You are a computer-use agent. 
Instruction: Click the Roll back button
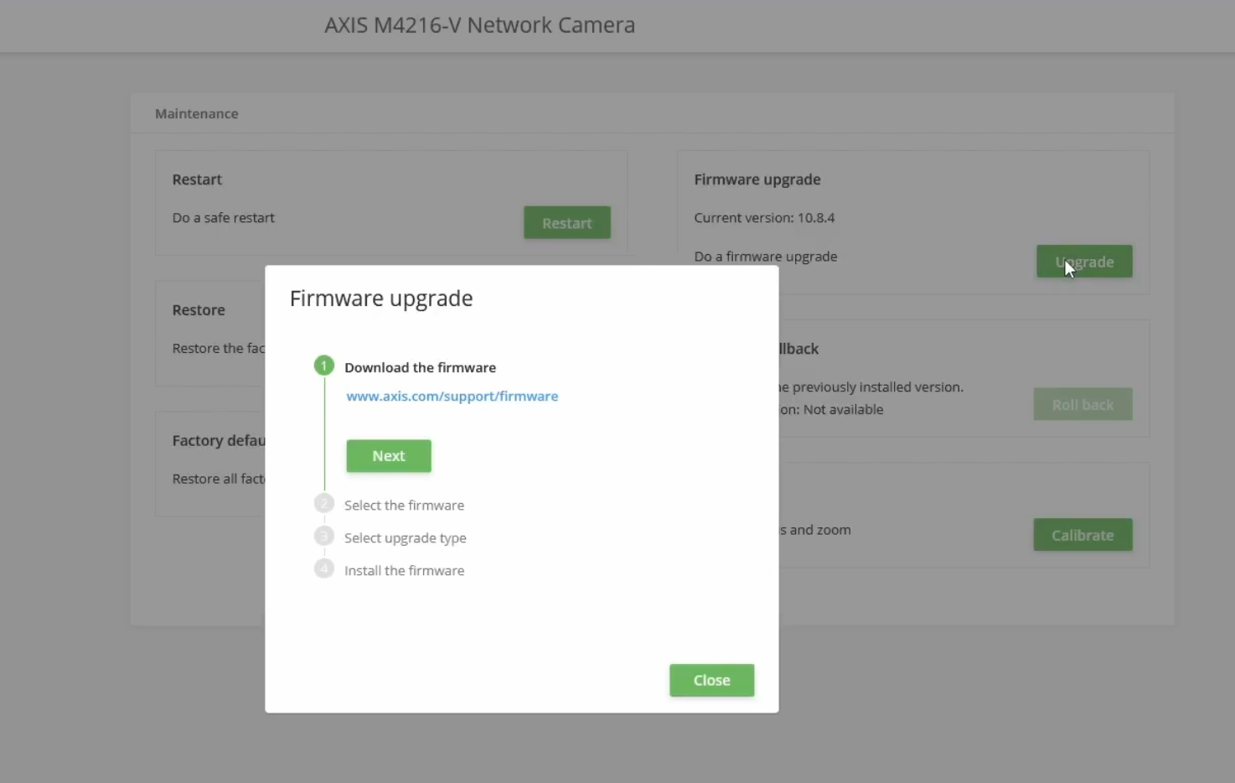pyautogui.click(x=1083, y=404)
